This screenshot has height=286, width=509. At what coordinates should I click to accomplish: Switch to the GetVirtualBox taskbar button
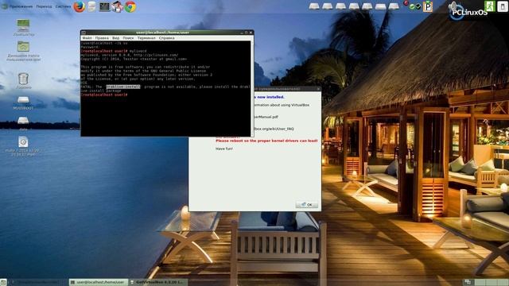coord(157,283)
